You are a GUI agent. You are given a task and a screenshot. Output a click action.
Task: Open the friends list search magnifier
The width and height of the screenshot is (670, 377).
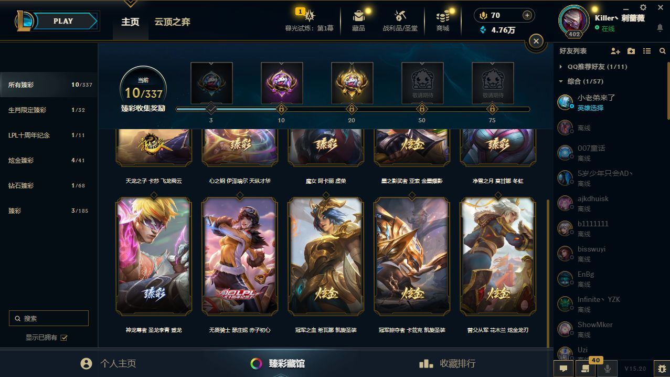click(x=663, y=51)
